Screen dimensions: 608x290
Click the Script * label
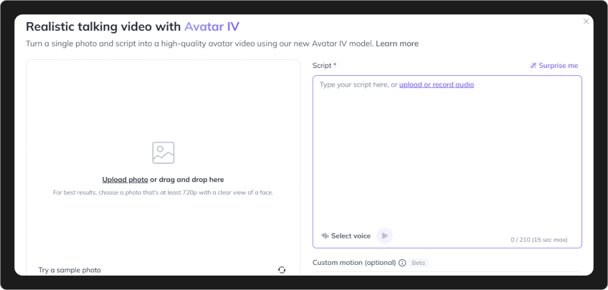(324, 65)
